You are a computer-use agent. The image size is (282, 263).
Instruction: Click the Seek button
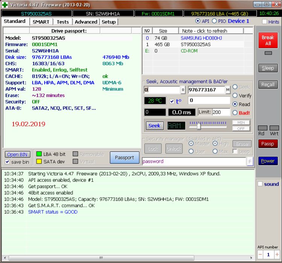pos(155,125)
